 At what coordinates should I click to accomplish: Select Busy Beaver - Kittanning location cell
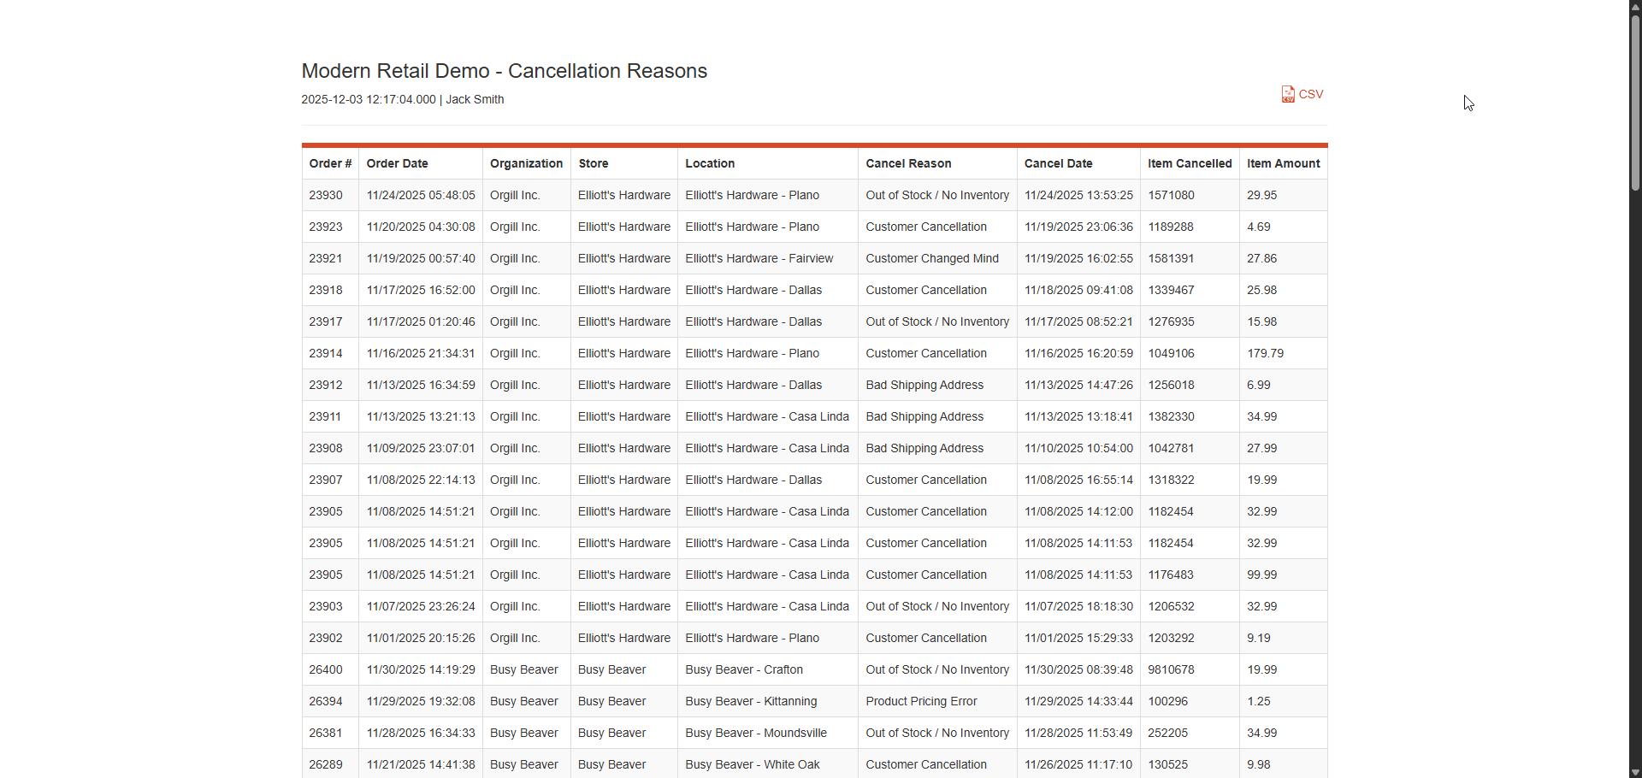coord(768,701)
